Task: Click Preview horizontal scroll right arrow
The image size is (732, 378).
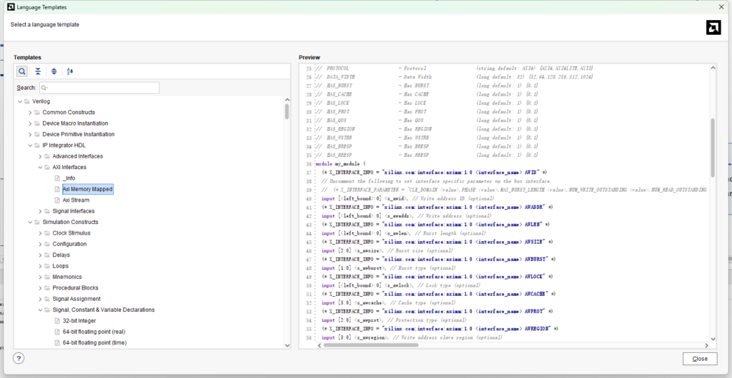Action: [707, 345]
